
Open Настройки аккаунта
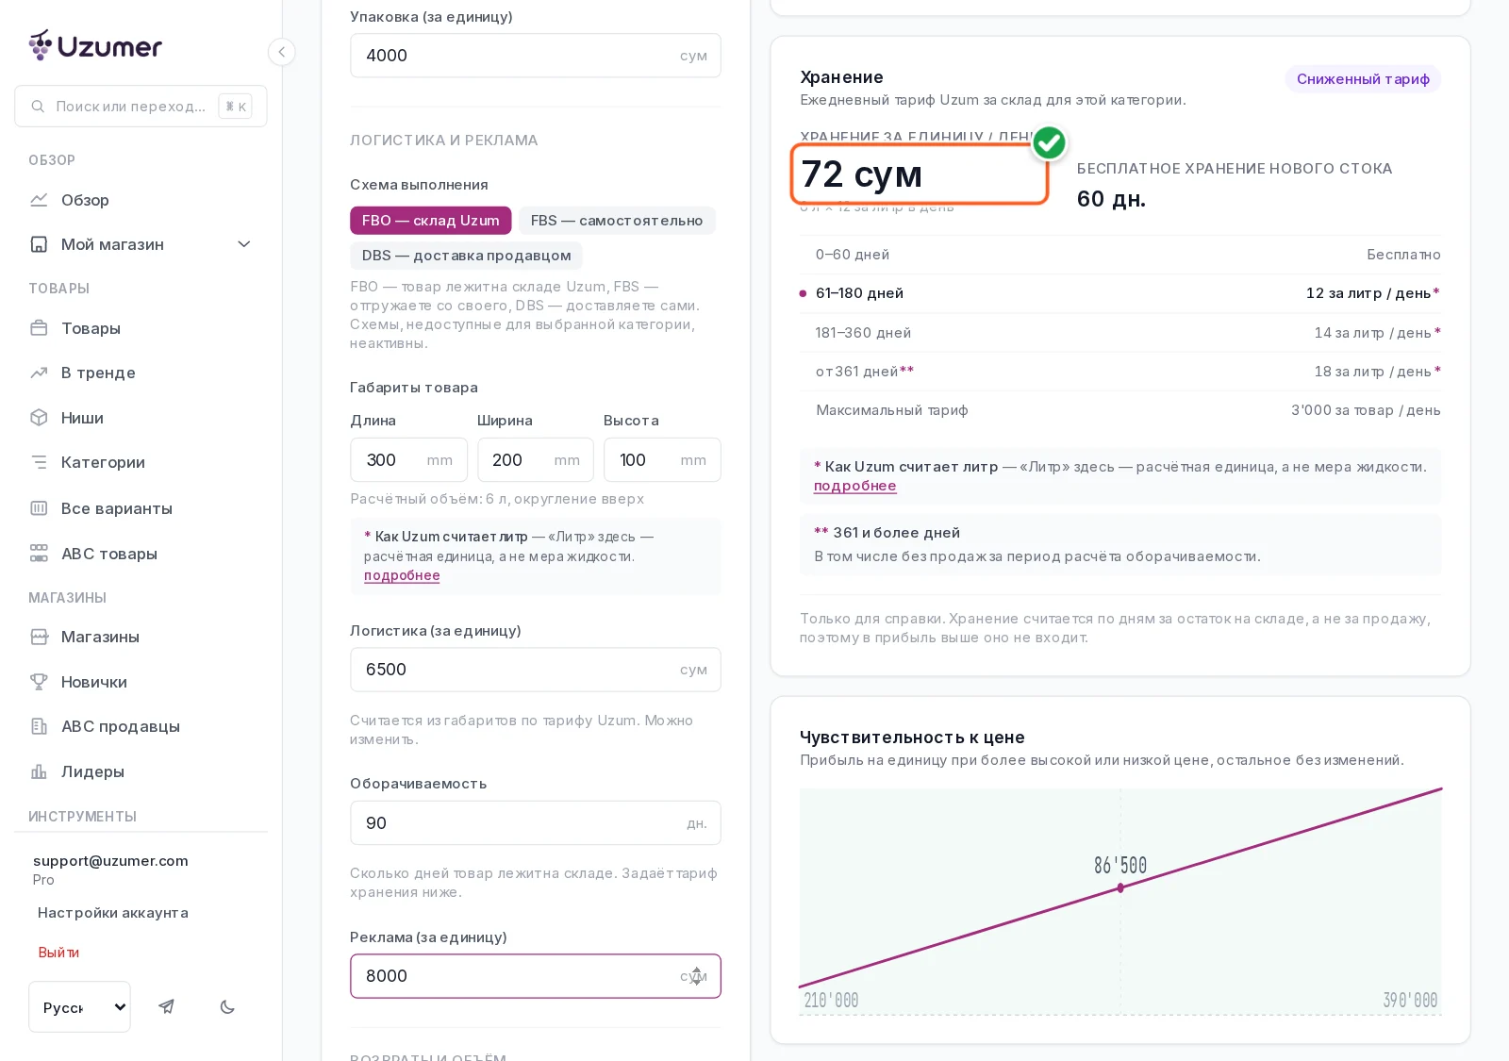click(x=113, y=913)
